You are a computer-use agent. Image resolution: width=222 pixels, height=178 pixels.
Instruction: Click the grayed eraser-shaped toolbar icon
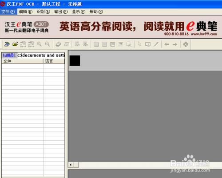click(x=58, y=44)
